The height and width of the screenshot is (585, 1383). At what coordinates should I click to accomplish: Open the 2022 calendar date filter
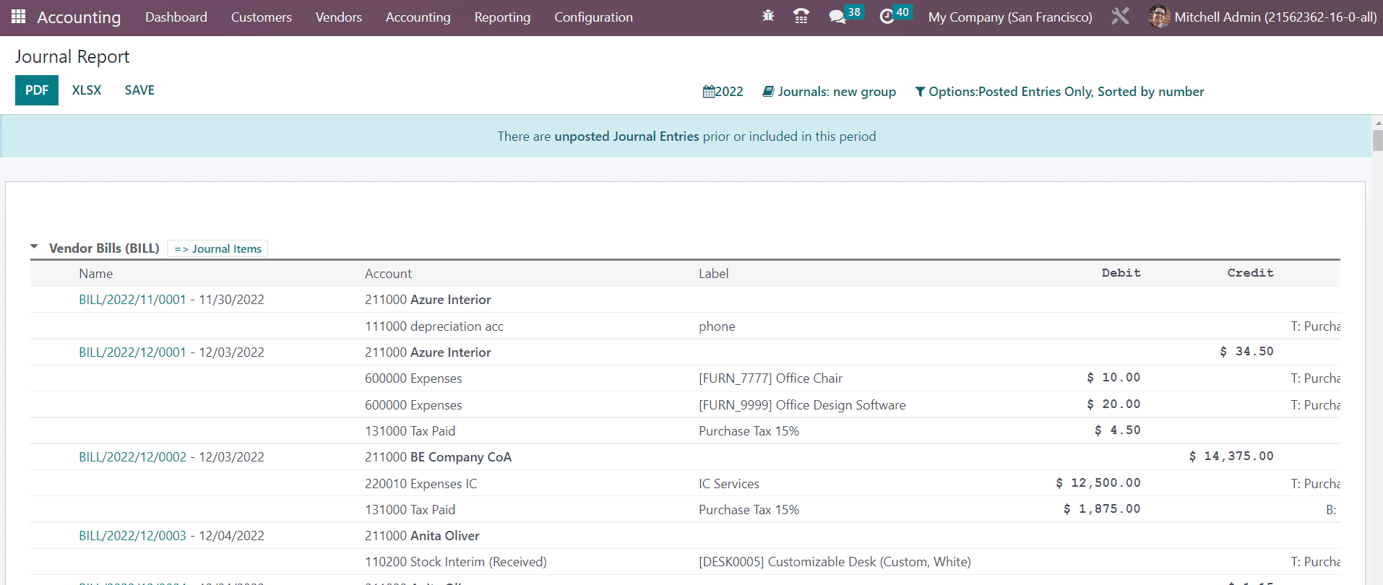click(x=723, y=92)
